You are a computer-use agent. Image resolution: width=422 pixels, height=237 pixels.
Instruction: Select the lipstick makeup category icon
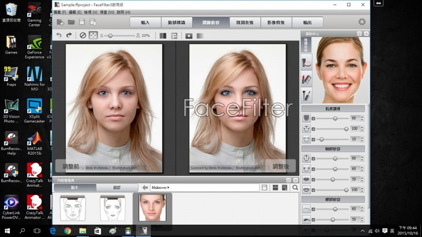[x=307, y=78]
